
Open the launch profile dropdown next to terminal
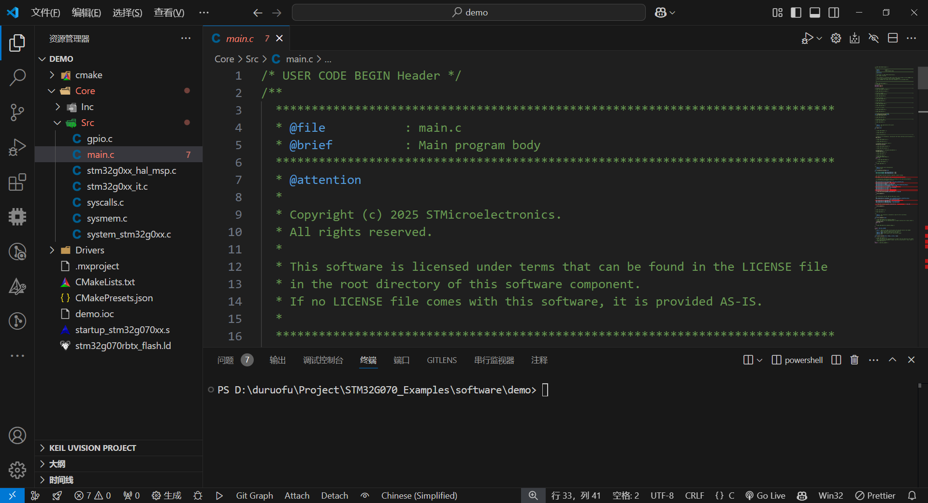tap(759, 360)
